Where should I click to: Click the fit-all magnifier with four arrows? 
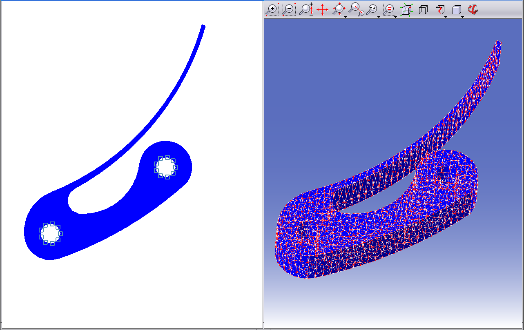pyautogui.click(x=338, y=9)
